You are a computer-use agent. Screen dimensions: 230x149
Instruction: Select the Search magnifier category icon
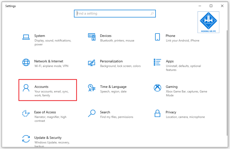coord(92,113)
